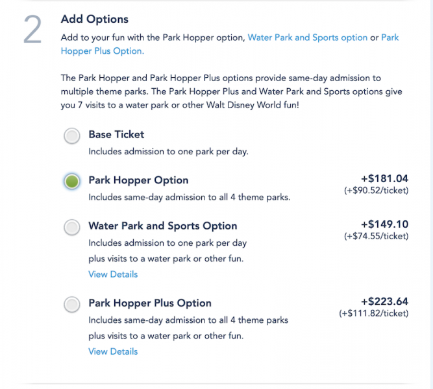This screenshot has width=433, height=389.
Task: Click the Park Hopper Option title text
Action: (x=138, y=180)
